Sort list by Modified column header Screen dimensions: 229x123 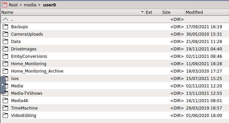[207, 12]
